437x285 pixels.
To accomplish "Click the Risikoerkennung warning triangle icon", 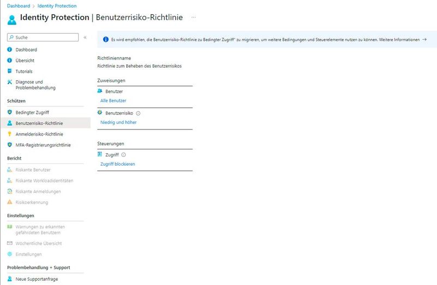I will coord(9,202).
